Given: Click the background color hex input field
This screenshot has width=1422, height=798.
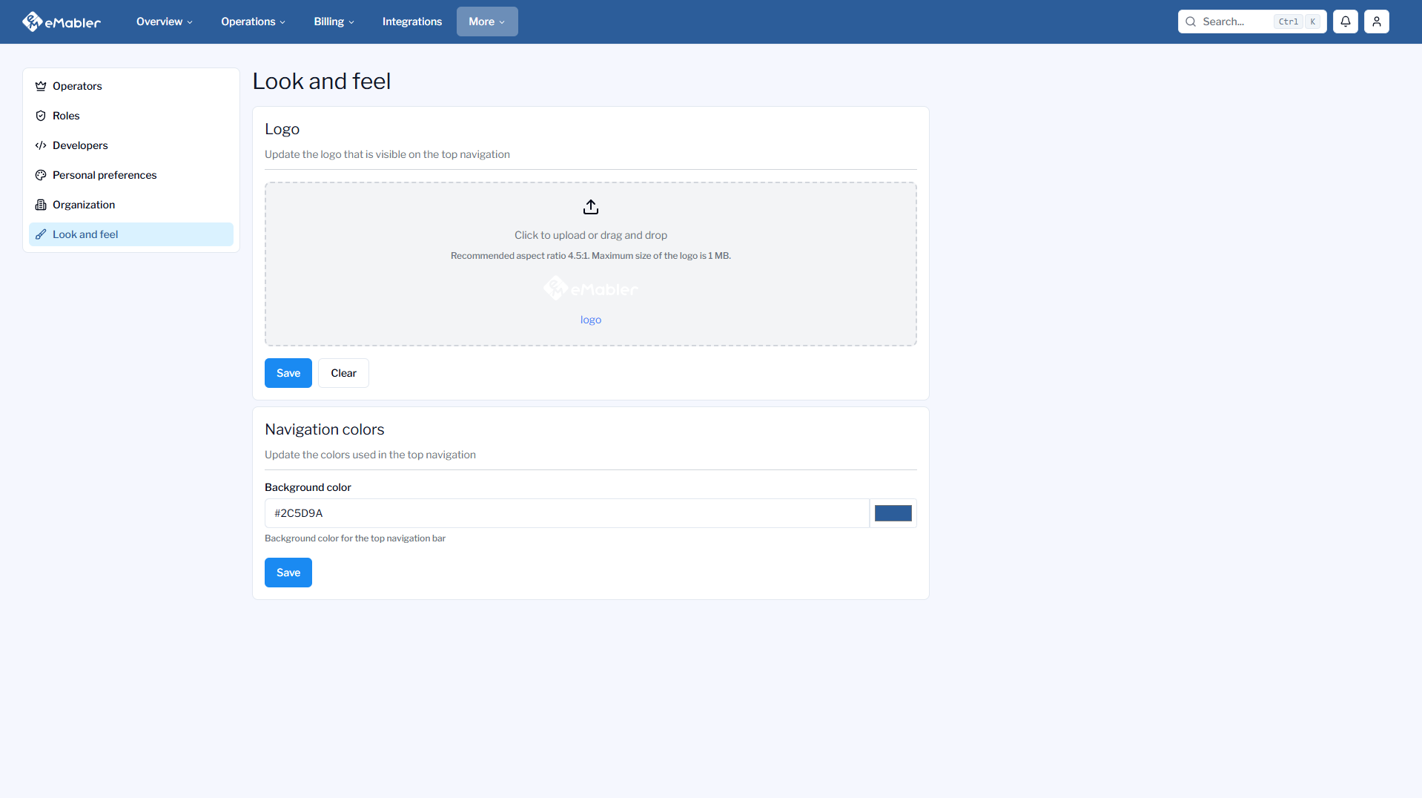Looking at the screenshot, I should tap(566, 513).
